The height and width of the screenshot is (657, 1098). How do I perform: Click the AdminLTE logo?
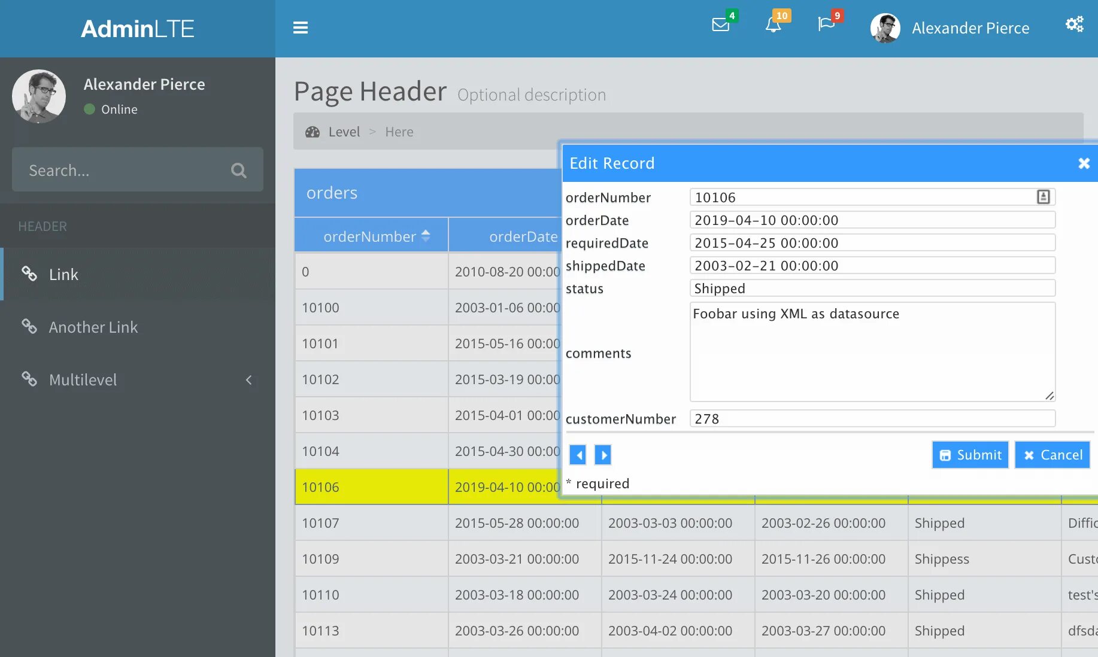click(x=138, y=29)
